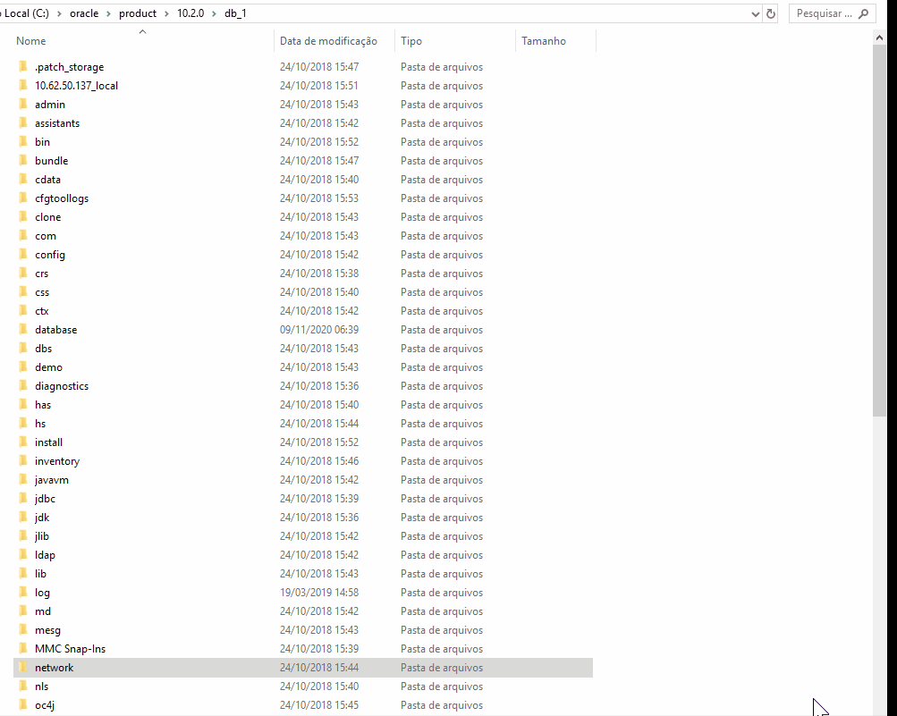Select the mesg folder name

(47, 630)
